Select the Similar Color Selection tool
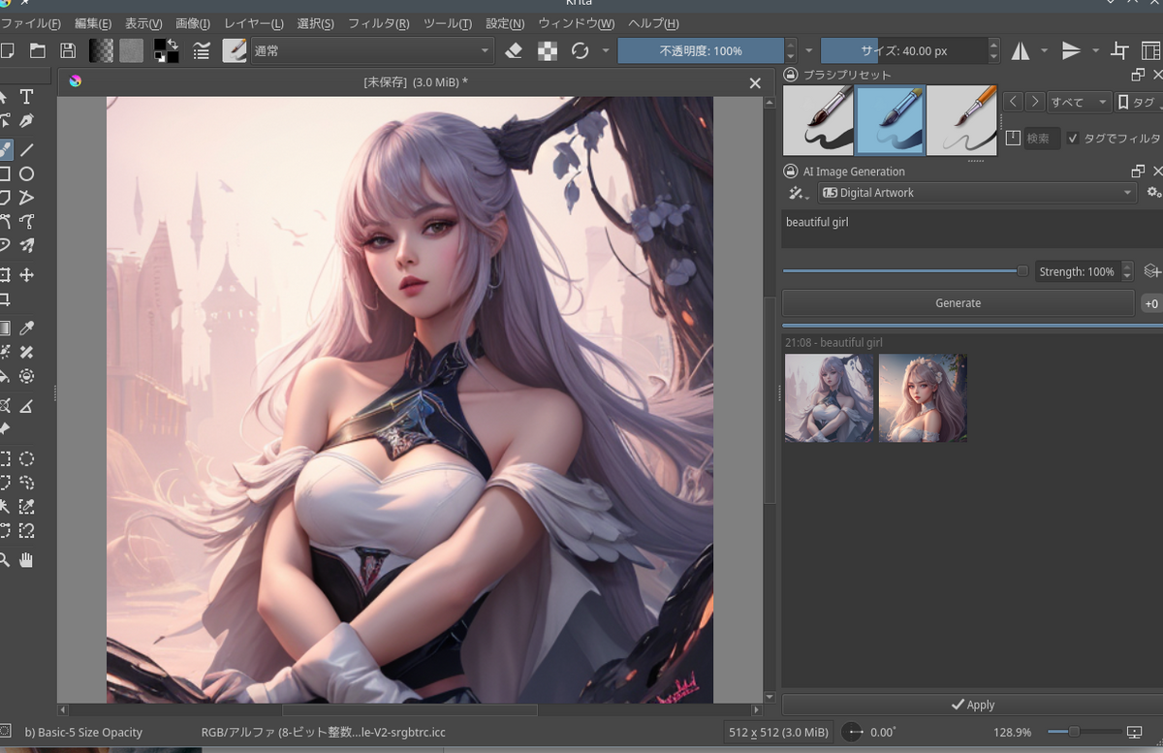Viewport: 1163px width, 753px height. pyautogui.click(x=27, y=507)
